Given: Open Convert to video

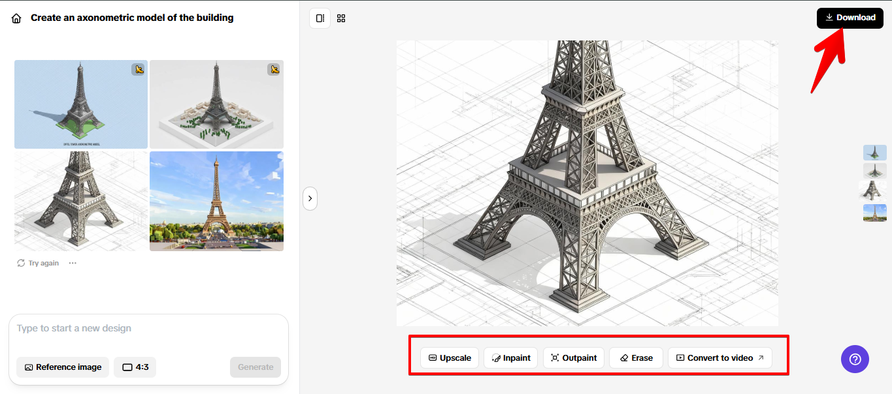Looking at the screenshot, I should (x=719, y=358).
